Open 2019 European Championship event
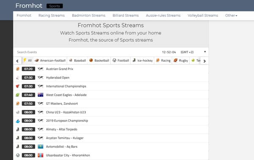The image size is (254, 160). tap(67, 121)
